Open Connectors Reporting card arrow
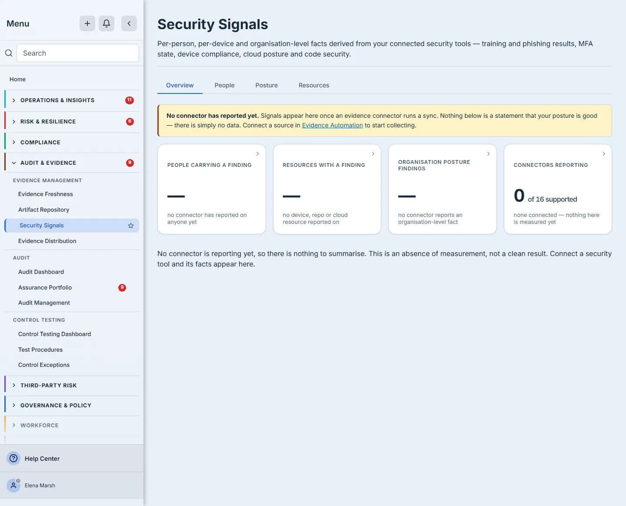626x506 pixels. (604, 154)
